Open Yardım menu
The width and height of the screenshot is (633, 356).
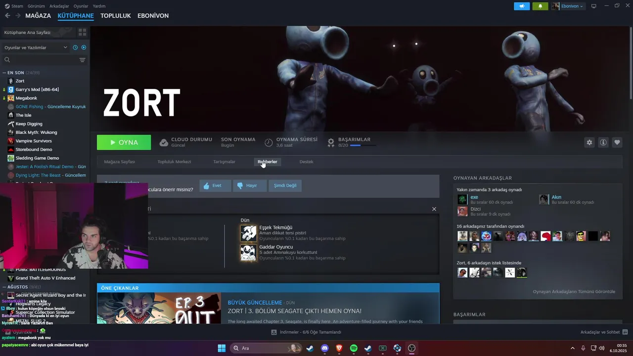99,6
